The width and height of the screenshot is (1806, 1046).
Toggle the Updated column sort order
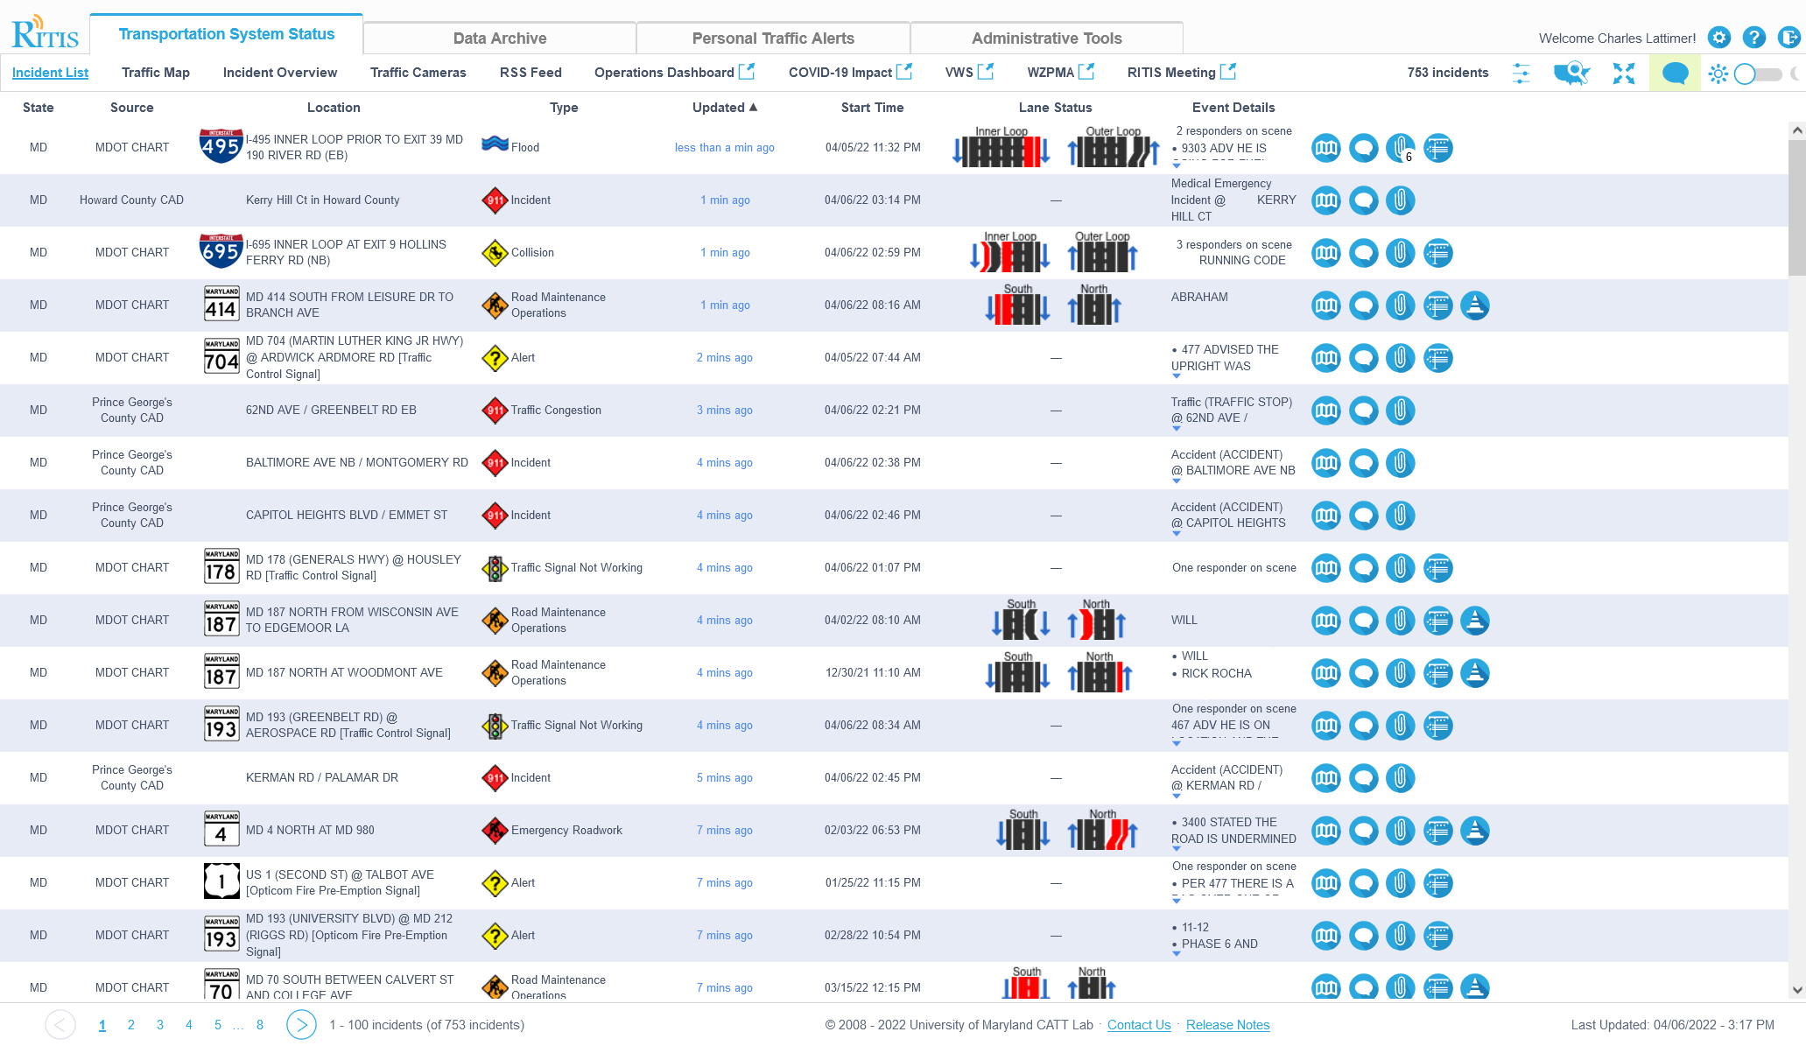(724, 107)
